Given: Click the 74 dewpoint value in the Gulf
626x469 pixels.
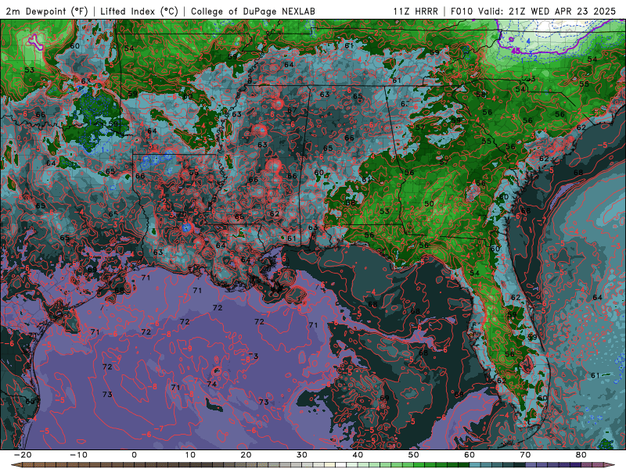Looking at the screenshot, I should [x=211, y=384].
